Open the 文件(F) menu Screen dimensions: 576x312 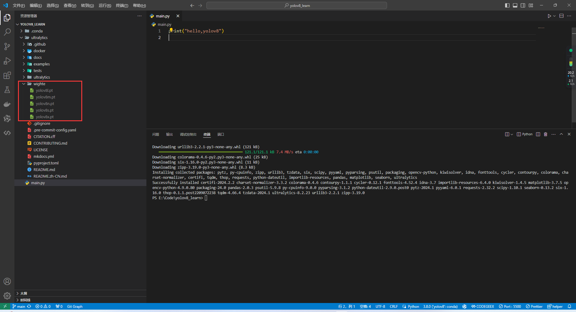point(19,5)
